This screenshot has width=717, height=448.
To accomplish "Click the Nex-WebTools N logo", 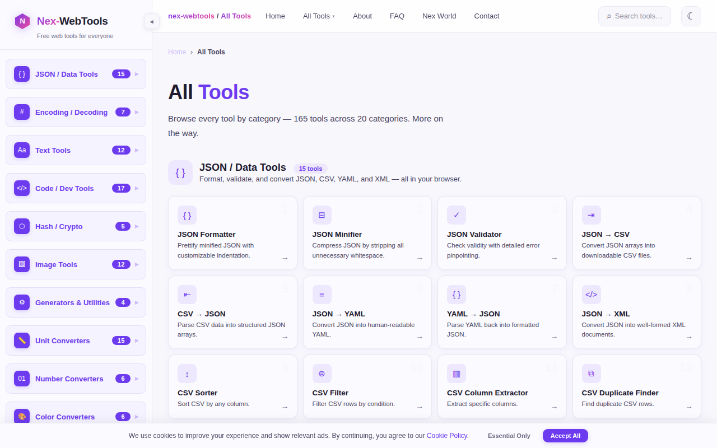I will (21, 21).
